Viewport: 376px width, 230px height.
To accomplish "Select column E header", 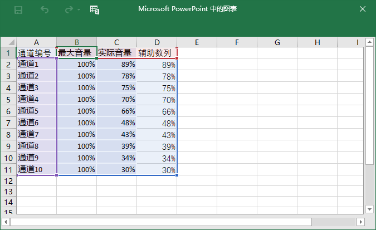I will (x=197, y=42).
